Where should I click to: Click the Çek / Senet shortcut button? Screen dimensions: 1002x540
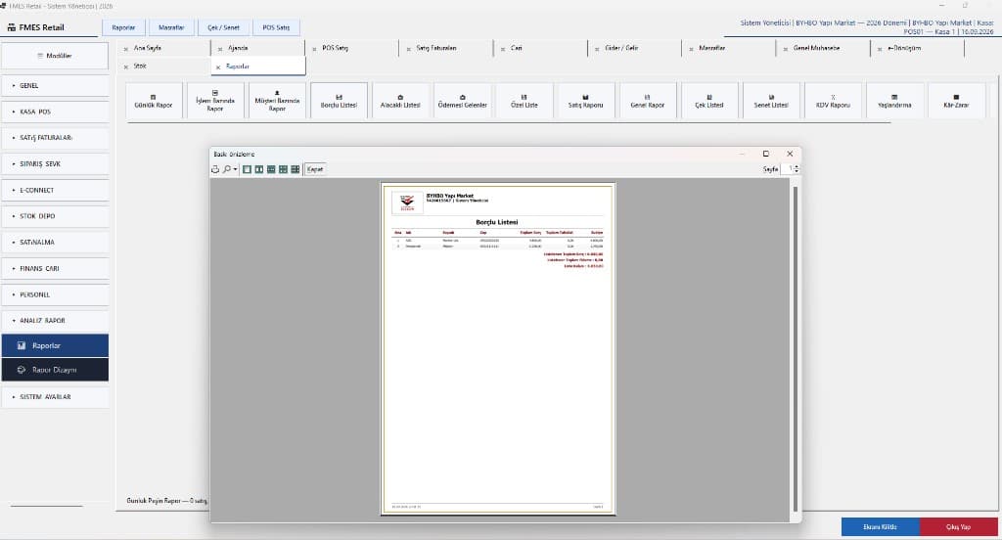[x=224, y=27]
